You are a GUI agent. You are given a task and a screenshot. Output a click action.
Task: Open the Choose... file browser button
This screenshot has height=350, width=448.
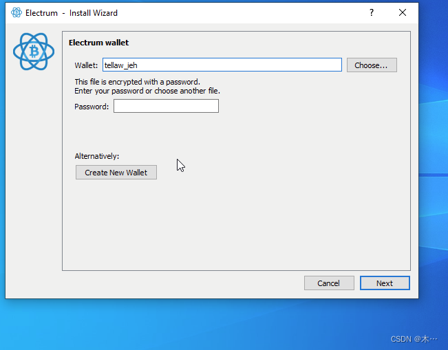pos(372,65)
